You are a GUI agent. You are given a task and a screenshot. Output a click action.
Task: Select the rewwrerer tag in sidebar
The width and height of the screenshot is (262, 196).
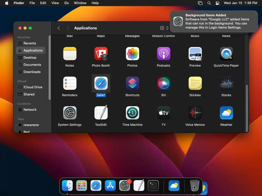click(31, 125)
